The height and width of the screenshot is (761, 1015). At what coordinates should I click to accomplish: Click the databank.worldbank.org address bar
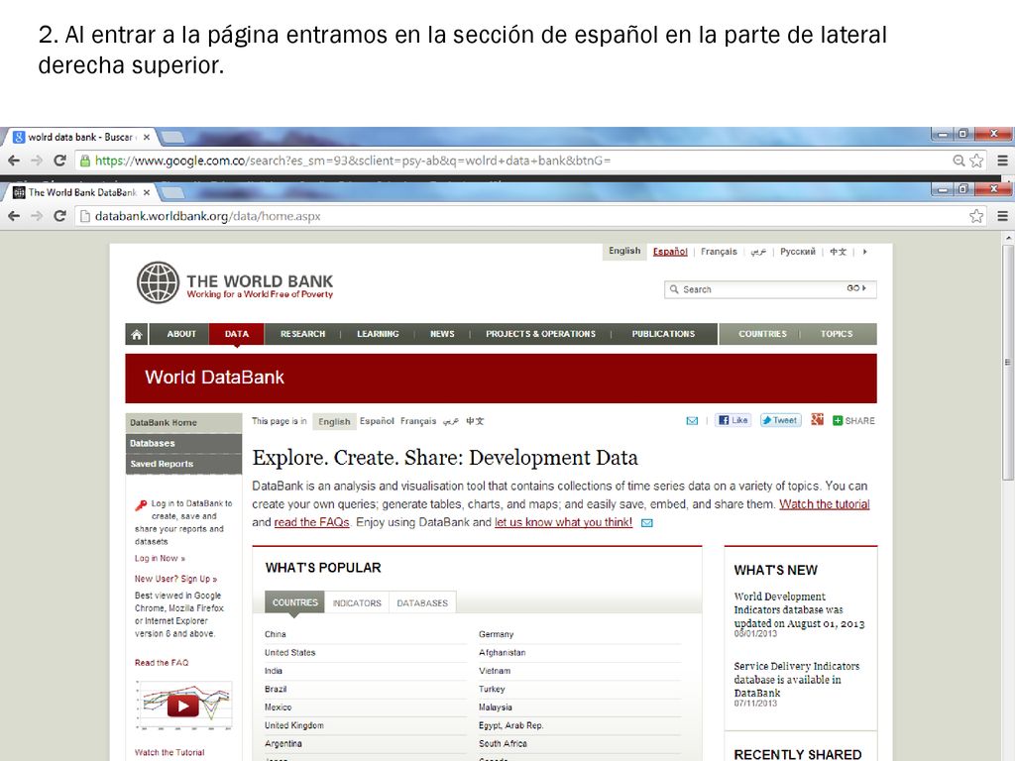pyautogui.click(x=208, y=216)
